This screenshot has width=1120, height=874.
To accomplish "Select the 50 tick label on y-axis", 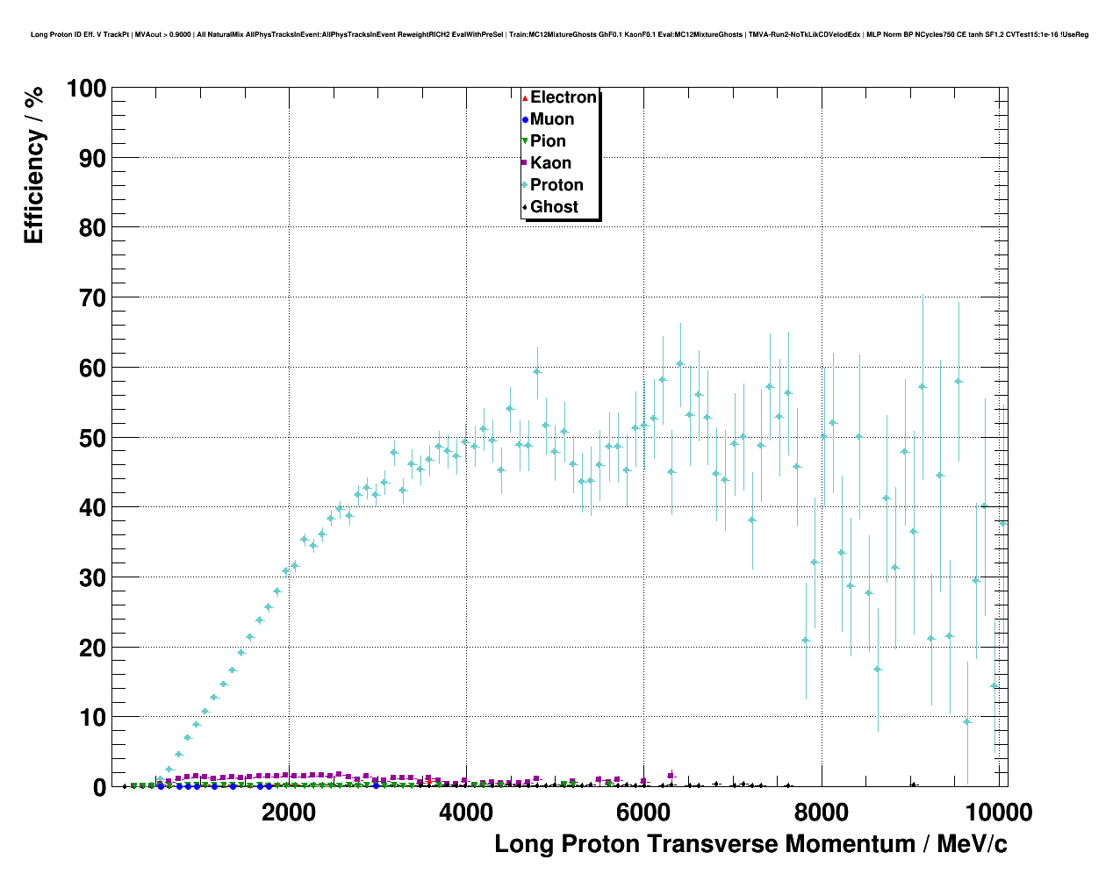I will tap(92, 438).
